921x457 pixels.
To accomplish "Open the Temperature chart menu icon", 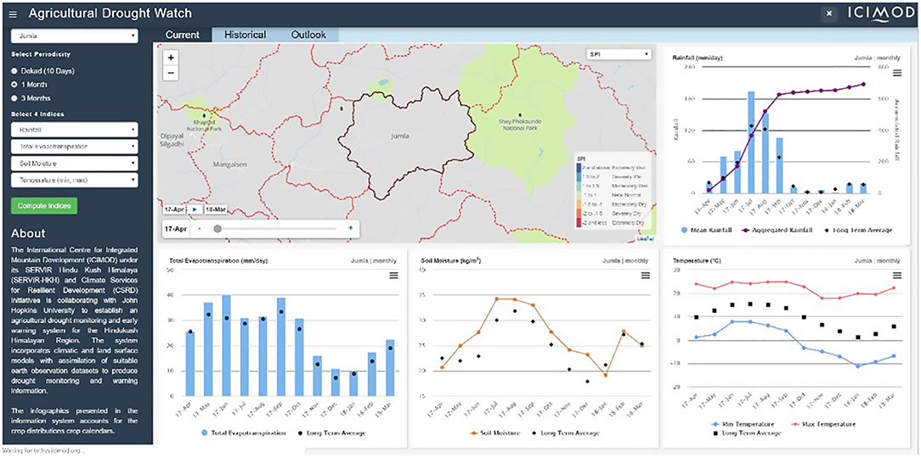I will [896, 276].
